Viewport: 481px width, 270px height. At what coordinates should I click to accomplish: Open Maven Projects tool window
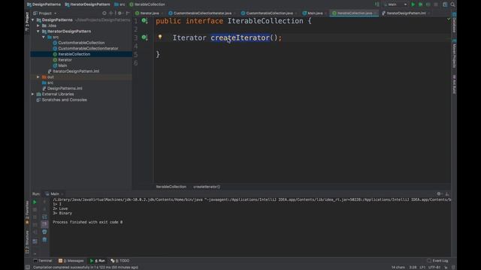[x=454, y=53]
